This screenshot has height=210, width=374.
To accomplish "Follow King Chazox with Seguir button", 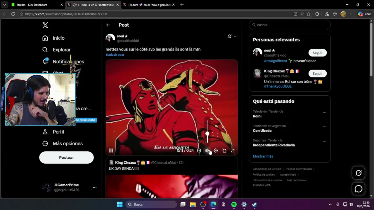I will coord(318,73).
